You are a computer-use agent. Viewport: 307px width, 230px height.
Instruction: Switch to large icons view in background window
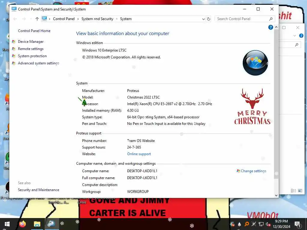pos(300,190)
